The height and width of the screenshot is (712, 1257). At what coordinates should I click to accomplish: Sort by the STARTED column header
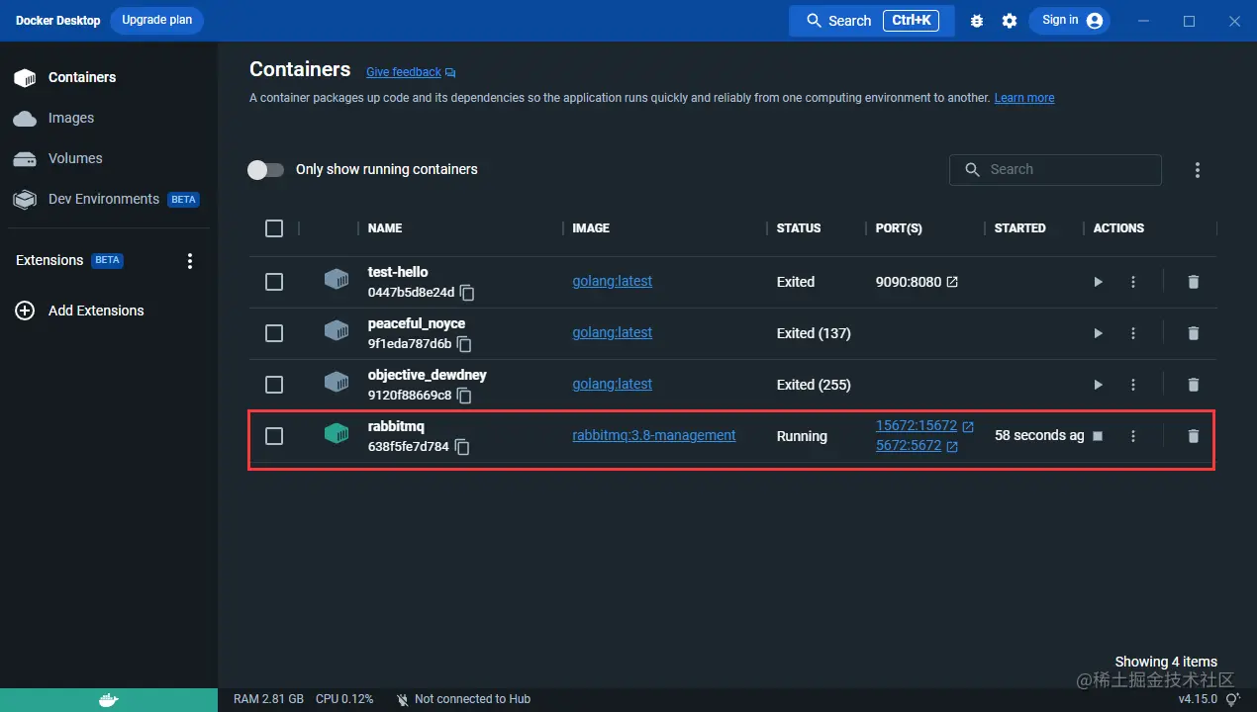(x=1019, y=228)
